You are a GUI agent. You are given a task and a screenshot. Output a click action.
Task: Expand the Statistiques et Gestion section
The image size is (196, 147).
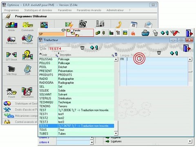20,104
